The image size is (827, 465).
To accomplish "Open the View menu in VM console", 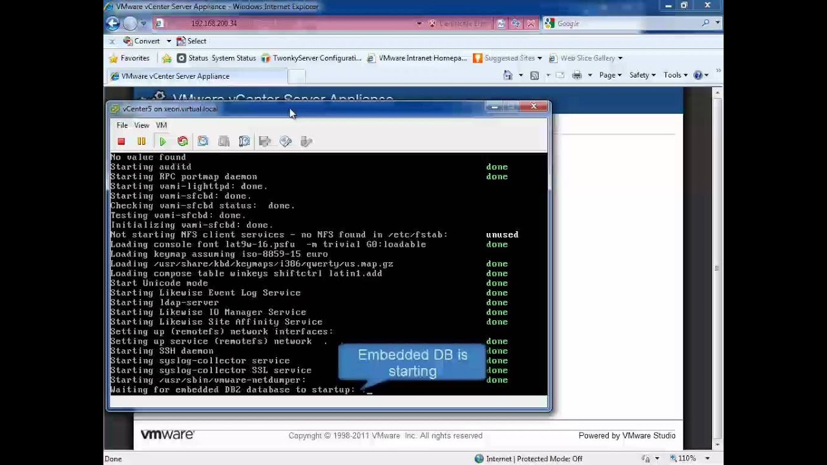I will coord(141,125).
